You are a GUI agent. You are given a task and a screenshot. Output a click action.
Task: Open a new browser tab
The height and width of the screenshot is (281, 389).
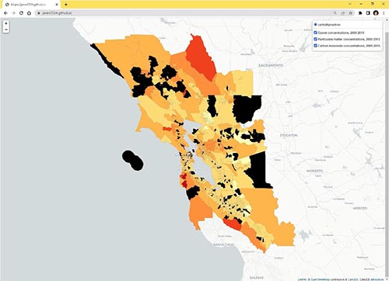pos(66,5)
